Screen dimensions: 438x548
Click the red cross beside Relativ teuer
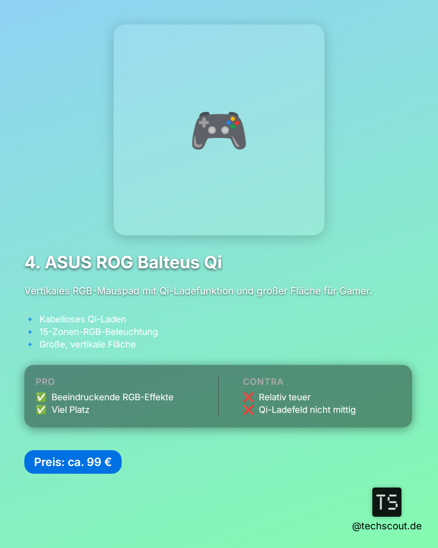point(249,397)
